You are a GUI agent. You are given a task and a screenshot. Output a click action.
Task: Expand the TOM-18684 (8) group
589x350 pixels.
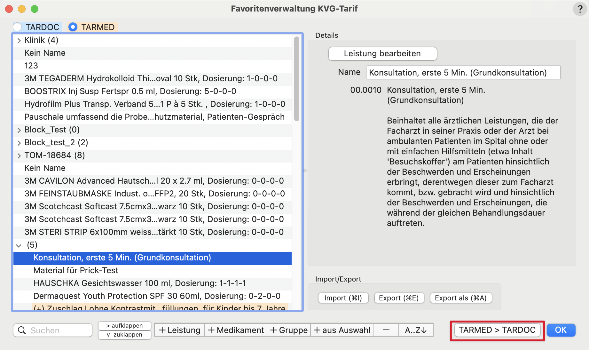19,155
